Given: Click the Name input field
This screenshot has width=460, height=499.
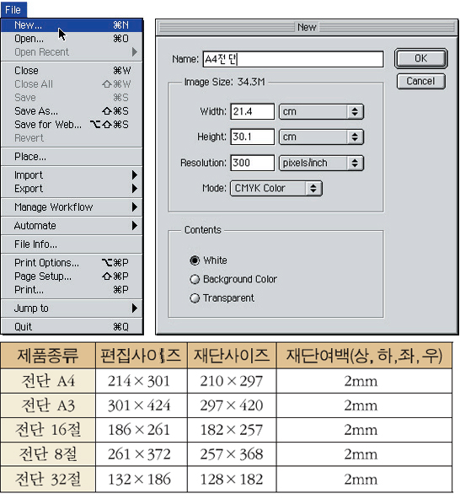Looking at the screenshot, I should tap(293, 59).
